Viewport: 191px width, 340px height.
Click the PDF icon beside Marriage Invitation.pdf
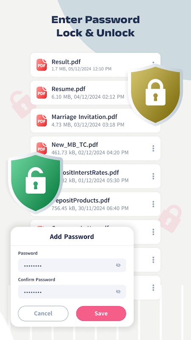pyautogui.click(x=42, y=121)
